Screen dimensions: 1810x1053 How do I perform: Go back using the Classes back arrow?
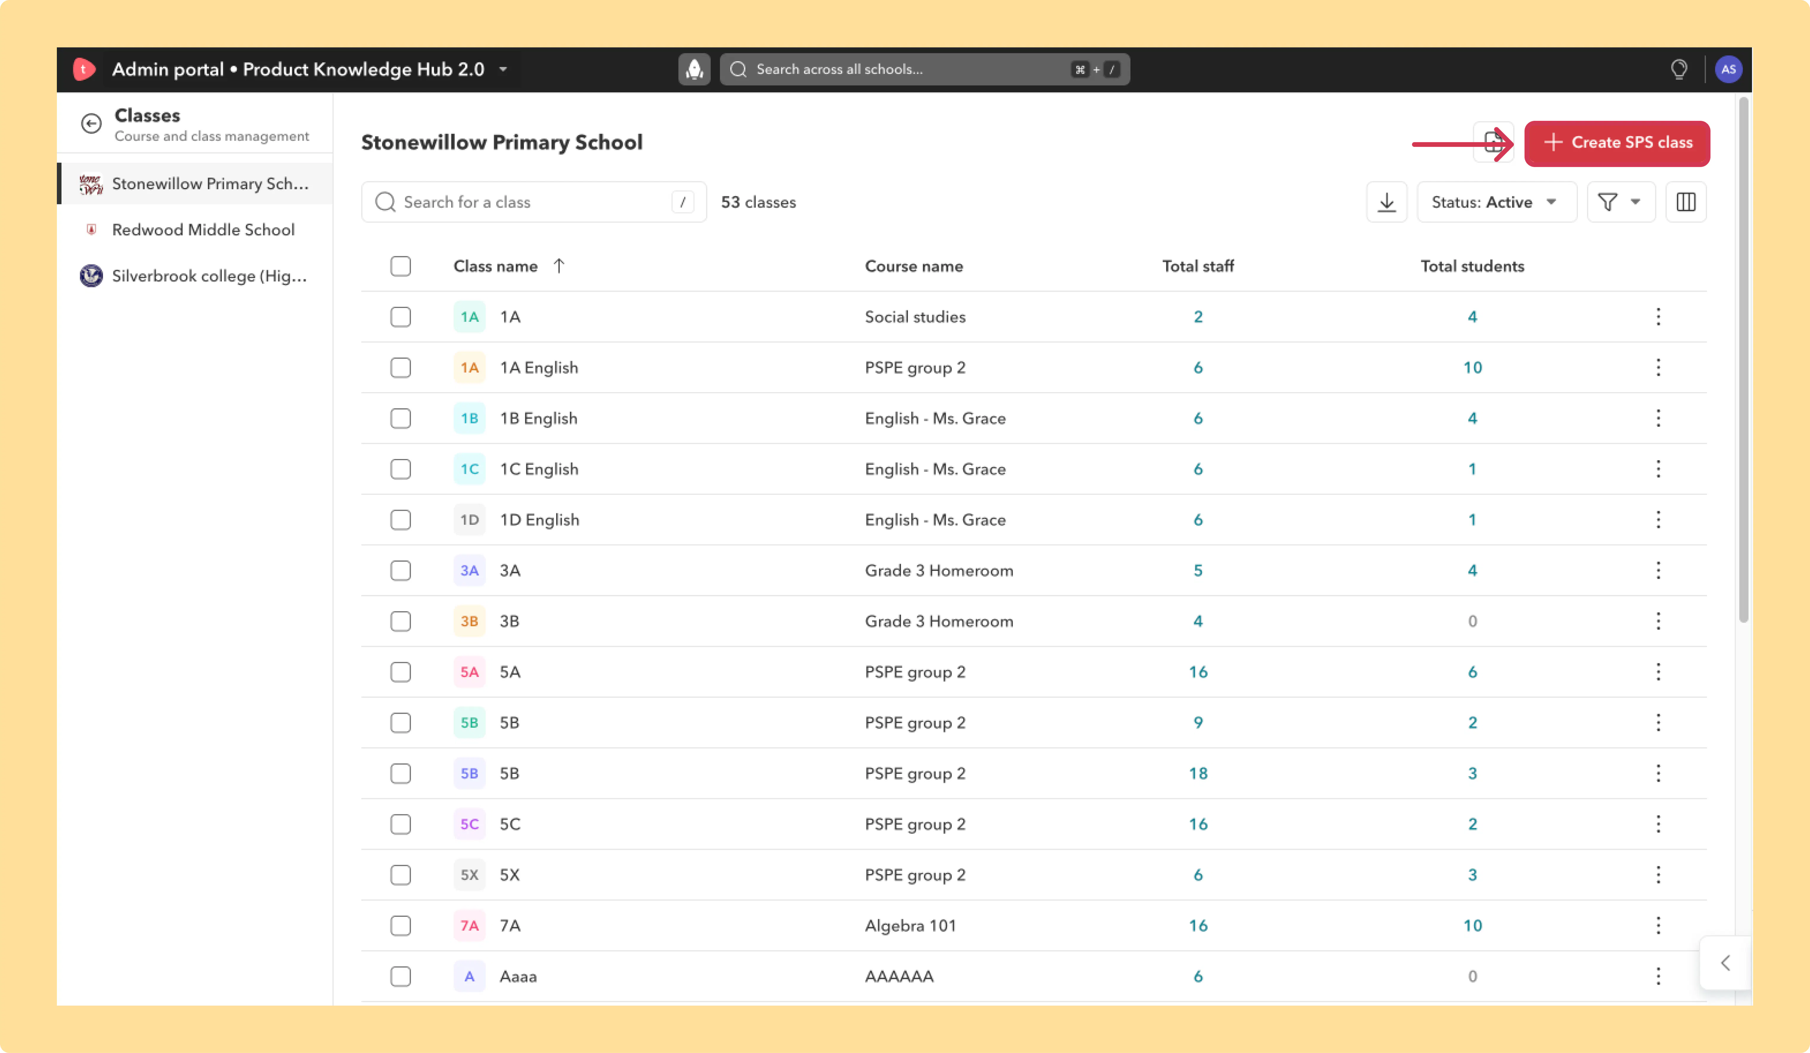pyautogui.click(x=91, y=123)
